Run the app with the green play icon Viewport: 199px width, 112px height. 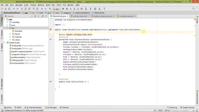click(x=63, y=9)
